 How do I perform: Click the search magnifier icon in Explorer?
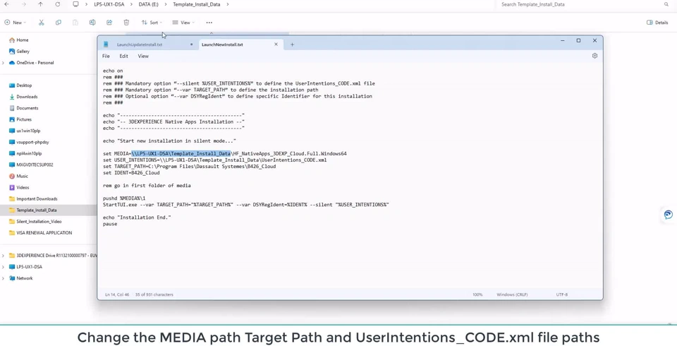tap(666, 4)
